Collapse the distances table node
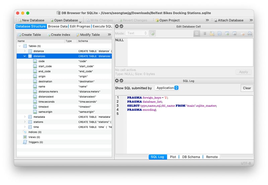Viewport: 268px width, 185px height. pyautogui.click(x=25, y=56)
